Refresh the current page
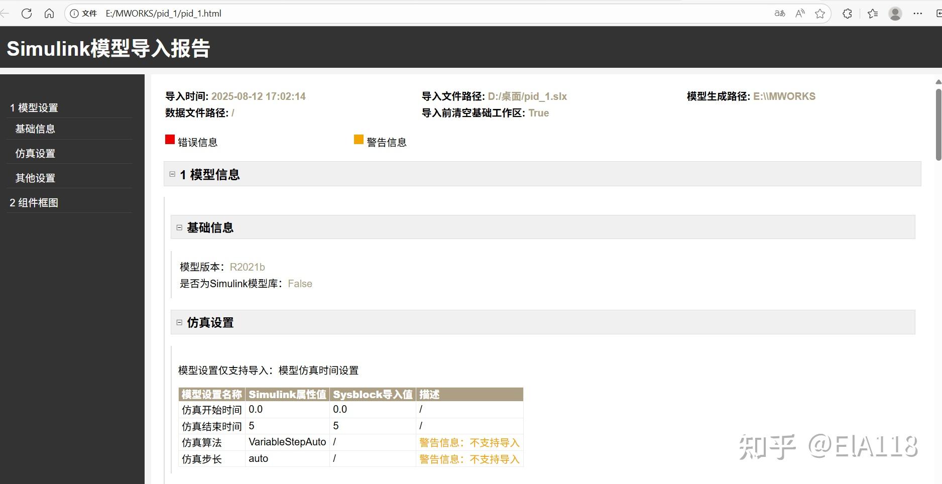The width and height of the screenshot is (942, 484). [27, 14]
